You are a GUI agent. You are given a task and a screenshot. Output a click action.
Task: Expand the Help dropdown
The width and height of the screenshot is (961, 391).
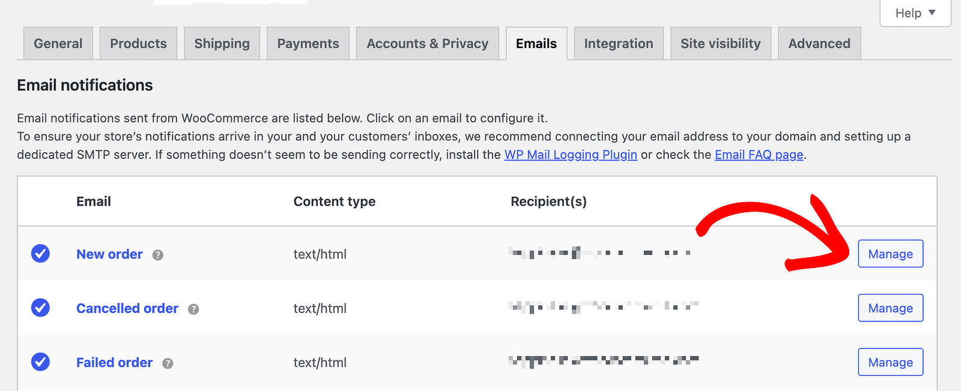[x=915, y=13]
